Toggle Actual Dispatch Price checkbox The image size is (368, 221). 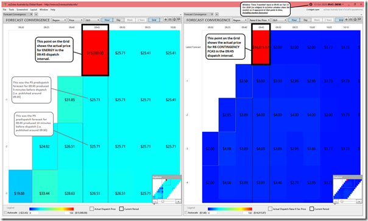[92, 209]
